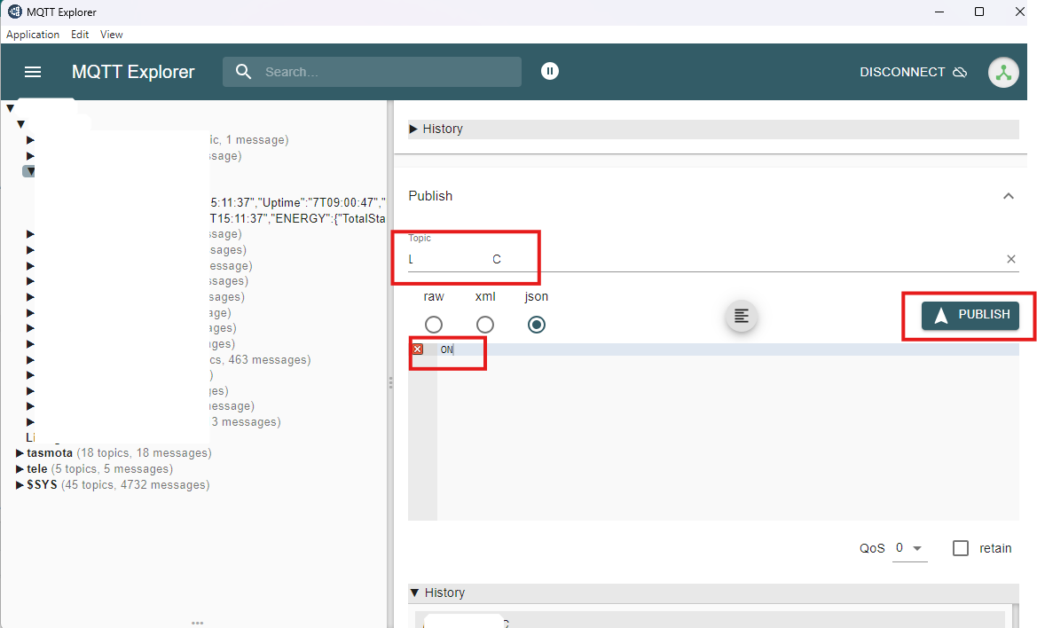Pause updates with the pause icon
The height and width of the screenshot is (628, 1037).
550,71
